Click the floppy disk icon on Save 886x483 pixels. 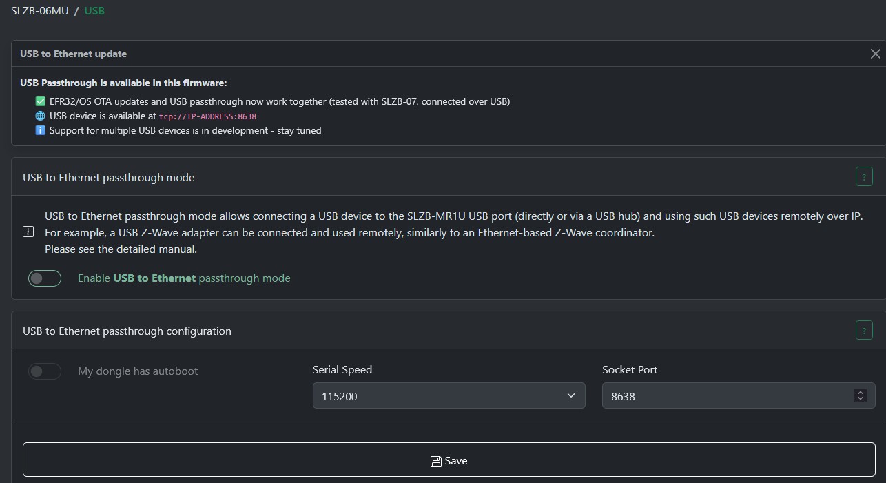(435, 461)
